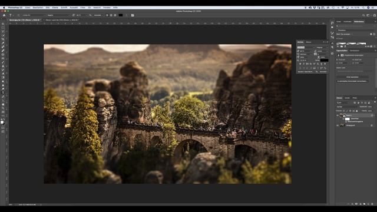This screenshot has height=212, width=377.
Task: Click strikethrough style in Zeichen panel
Action: pyautogui.click(x=325, y=64)
